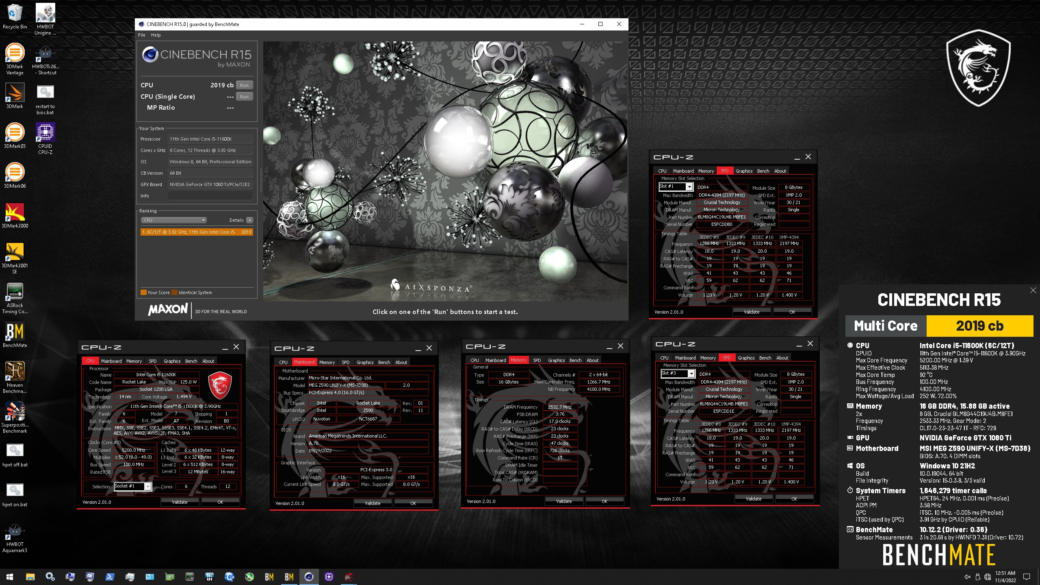Click the purple CPU-Z taskbar icon
The height and width of the screenshot is (585, 1040).
329,576
